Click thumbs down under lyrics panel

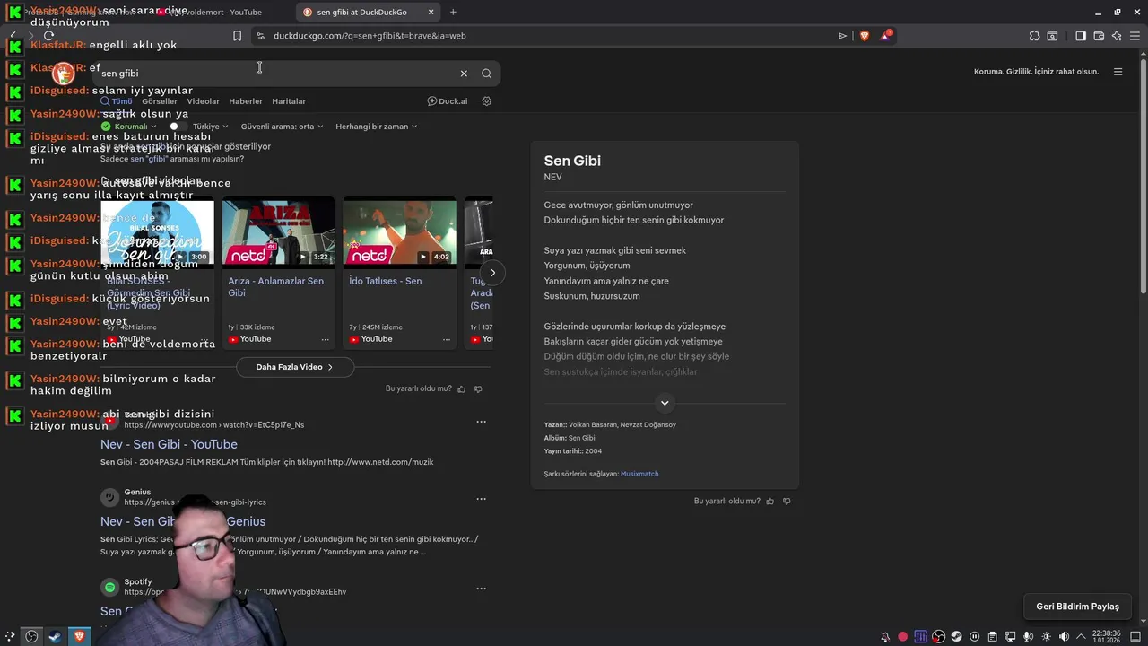click(x=787, y=501)
